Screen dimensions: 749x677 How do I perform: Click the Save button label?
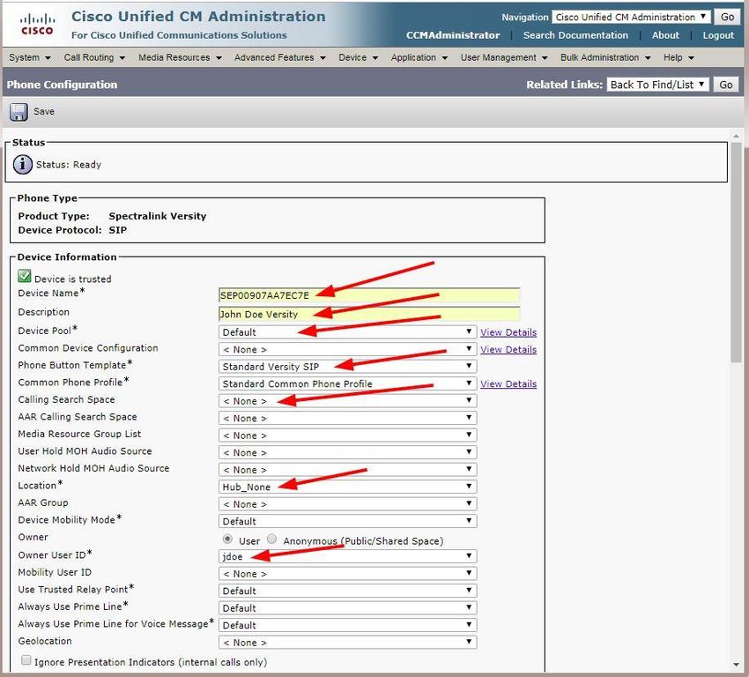(44, 111)
